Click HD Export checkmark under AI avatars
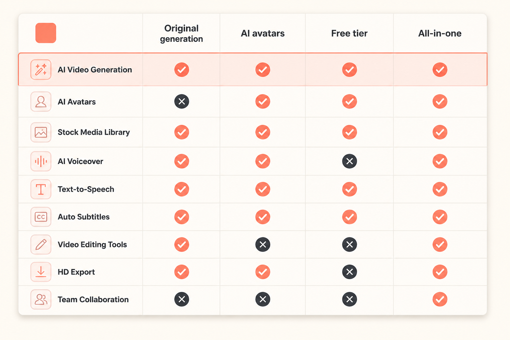 point(263,272)
